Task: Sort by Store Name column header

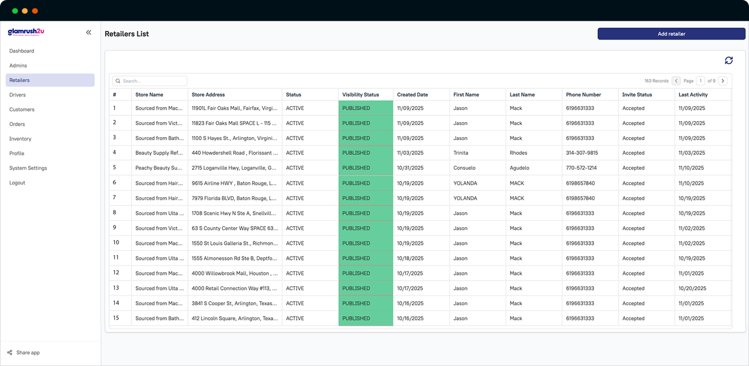Action: 149,95
